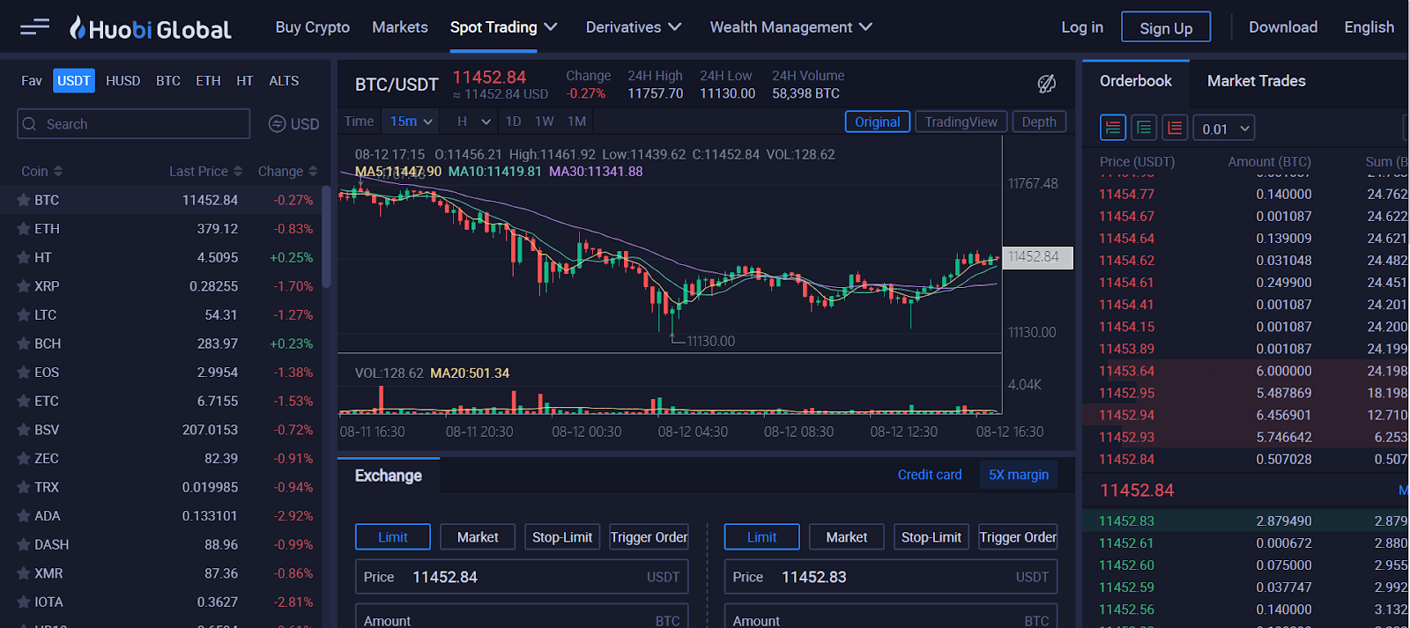This screenshot has height=628, width=1410.
Task: Click the Log in link
Action: [x=1082, y=27]
